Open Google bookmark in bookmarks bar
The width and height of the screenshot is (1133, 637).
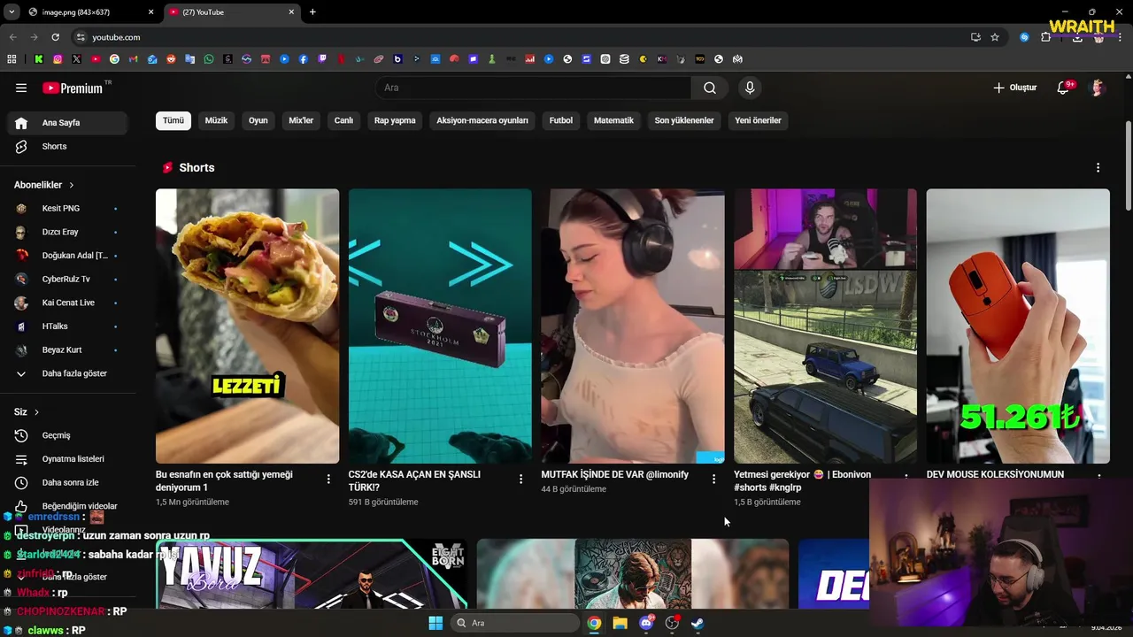tap(114, 59)
